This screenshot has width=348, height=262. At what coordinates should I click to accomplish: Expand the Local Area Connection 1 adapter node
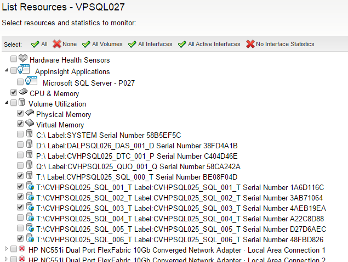tap(6, 248)
